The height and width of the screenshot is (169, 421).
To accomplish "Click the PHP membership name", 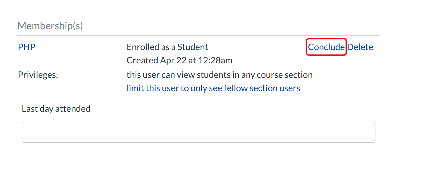I will pyautogui.click(x=27, y=47).
